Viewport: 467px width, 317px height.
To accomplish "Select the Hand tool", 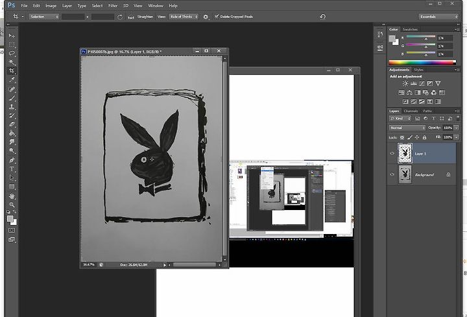I will [12, 196].
